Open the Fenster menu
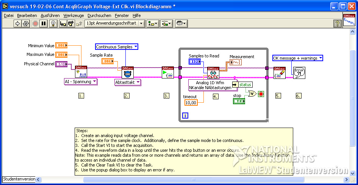 coord(122,15)
